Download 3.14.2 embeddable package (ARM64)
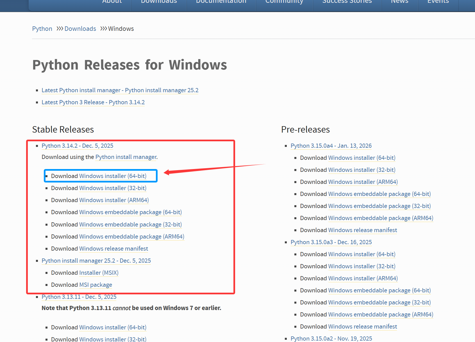The width and height of the screenshot is (475, 342). (x=132, y=237)
